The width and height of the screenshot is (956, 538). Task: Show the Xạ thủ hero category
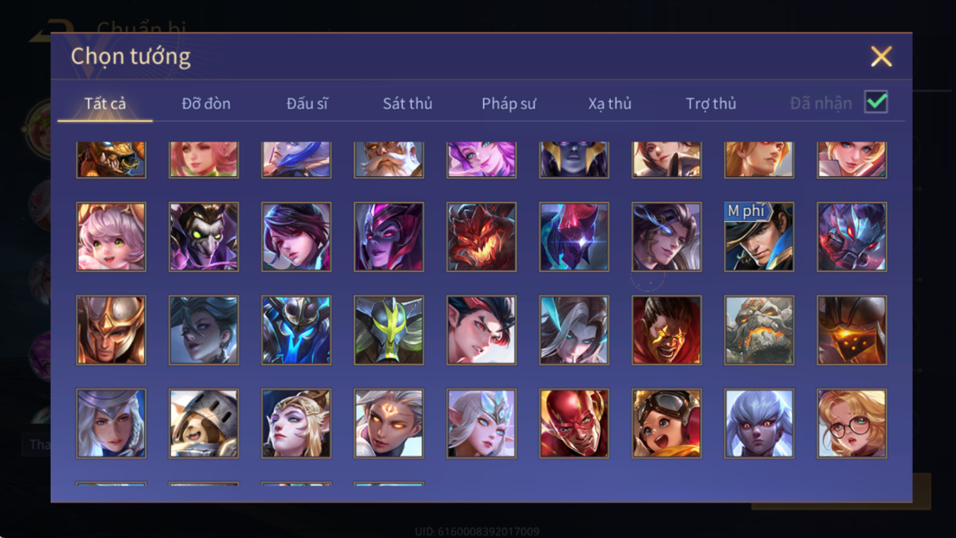tap(609, 103)
